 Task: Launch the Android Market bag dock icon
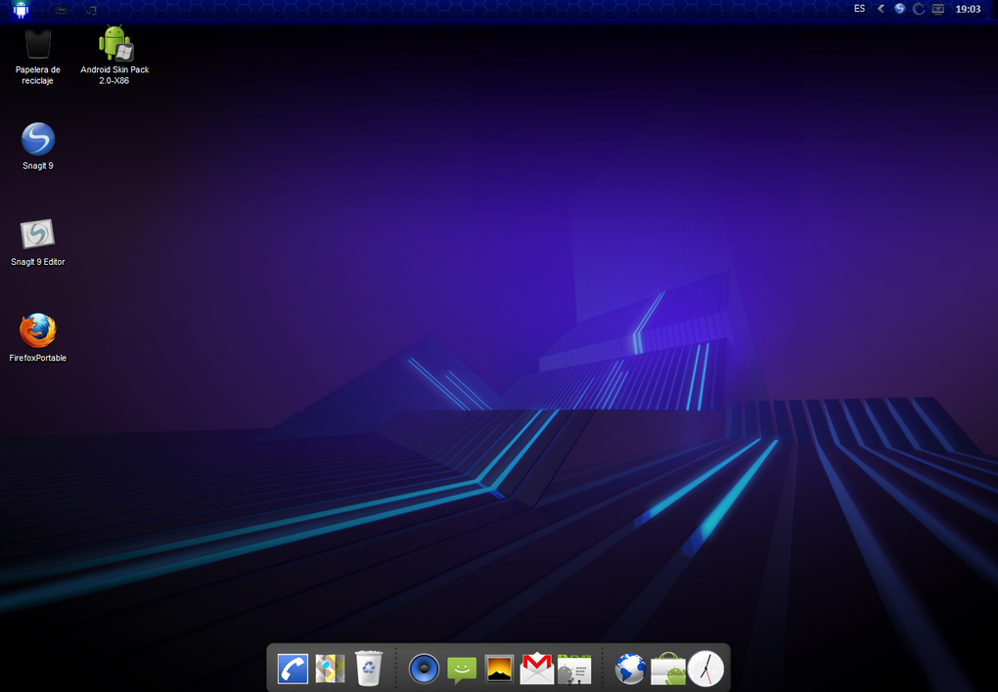(667, 670)
